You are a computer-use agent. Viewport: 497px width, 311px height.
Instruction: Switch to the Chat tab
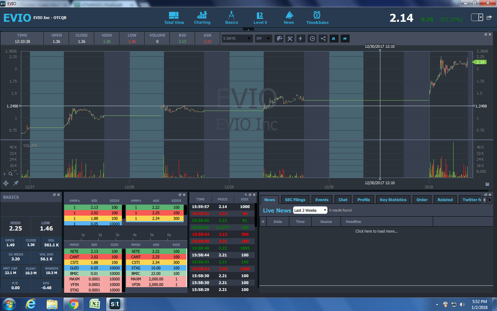(343, 200)
